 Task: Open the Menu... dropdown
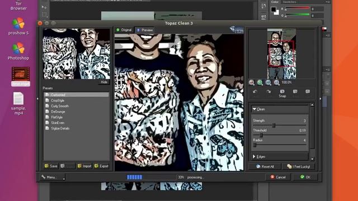pyautogui.click(x=53, y=177)
